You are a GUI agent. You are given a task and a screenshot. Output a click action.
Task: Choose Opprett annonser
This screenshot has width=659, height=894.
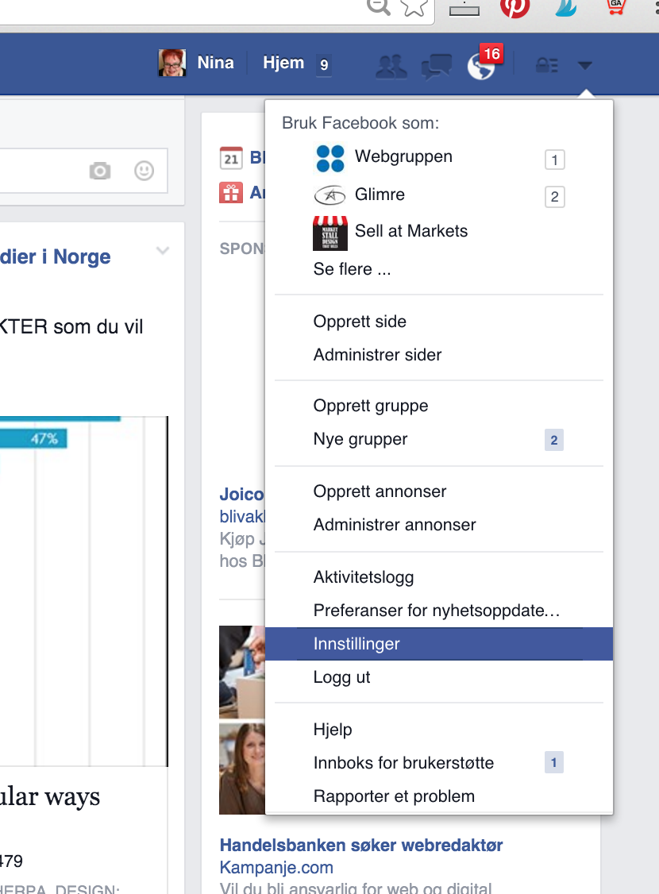(x=380, y=491)
